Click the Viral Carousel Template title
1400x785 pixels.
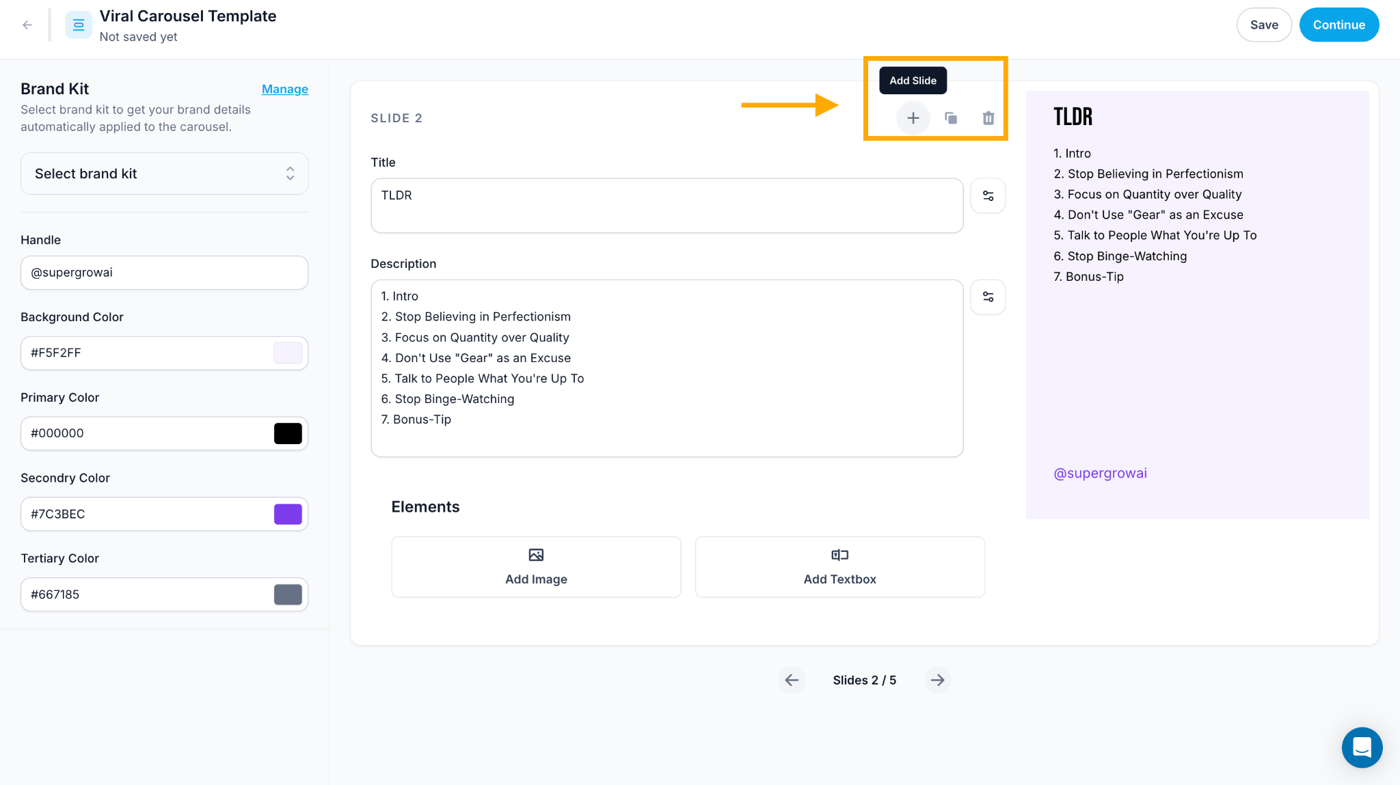[188, 16]
